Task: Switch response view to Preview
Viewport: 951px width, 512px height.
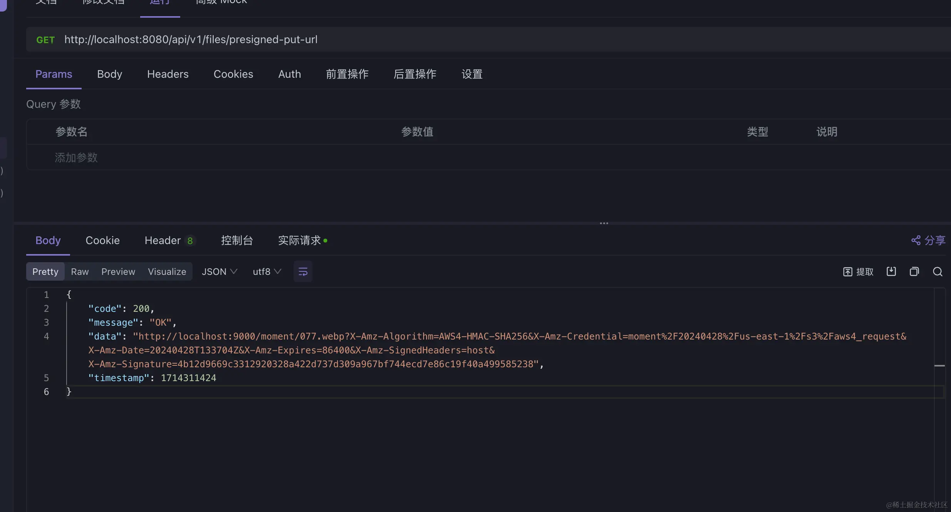Action: [x=118, y=272]
